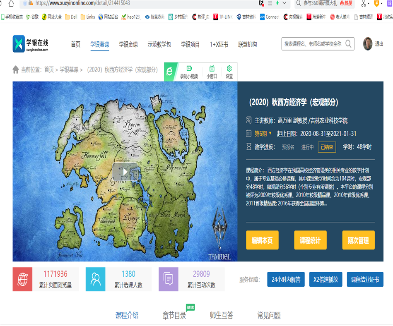Click the red globe page views icon
Screen dimensions: 393x326
coord(22,279)
